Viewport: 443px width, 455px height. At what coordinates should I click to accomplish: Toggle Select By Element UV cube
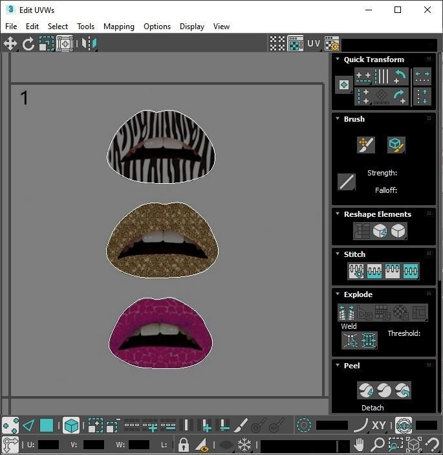pyautogui.click(x=71, y=426)
